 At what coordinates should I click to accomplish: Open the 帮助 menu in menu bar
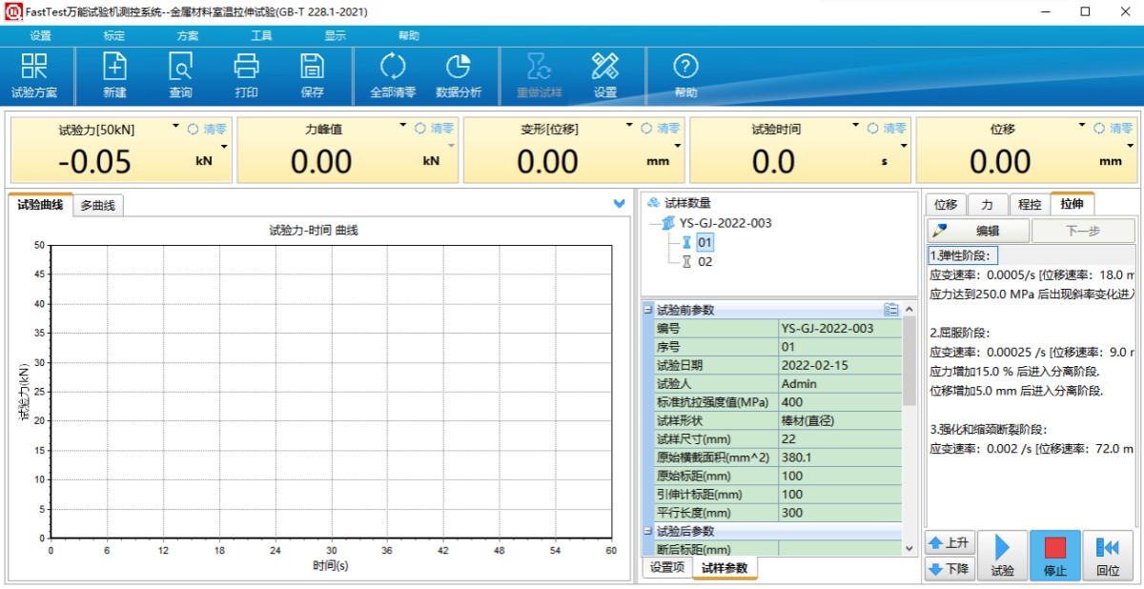click(408, 35)
